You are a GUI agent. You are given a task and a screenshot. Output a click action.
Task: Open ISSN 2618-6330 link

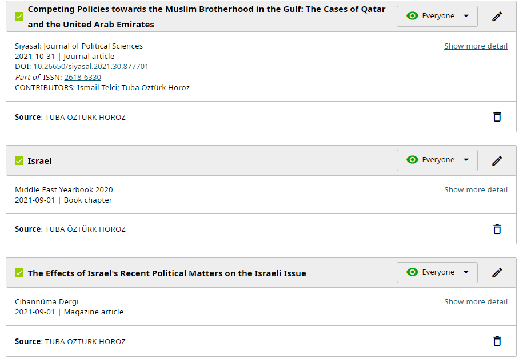(82, 77)
